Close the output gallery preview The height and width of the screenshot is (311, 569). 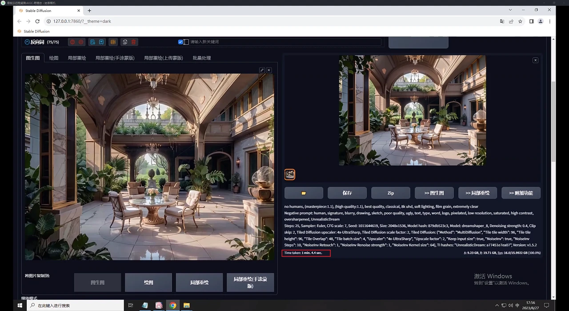coord(535,60)
